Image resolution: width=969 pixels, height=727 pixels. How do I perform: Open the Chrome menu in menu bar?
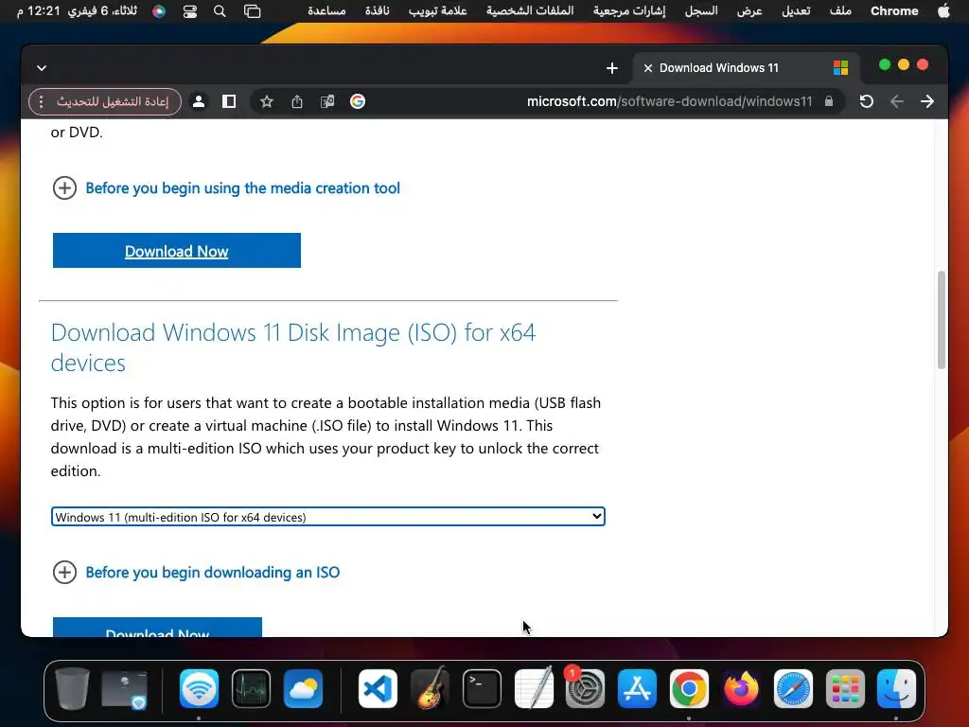pyautogui.click(x=894, y=11)
